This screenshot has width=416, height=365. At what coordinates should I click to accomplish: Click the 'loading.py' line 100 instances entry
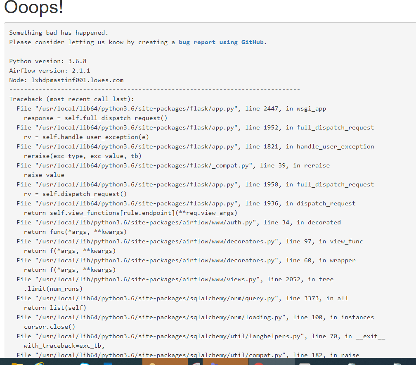pos(195,317)
